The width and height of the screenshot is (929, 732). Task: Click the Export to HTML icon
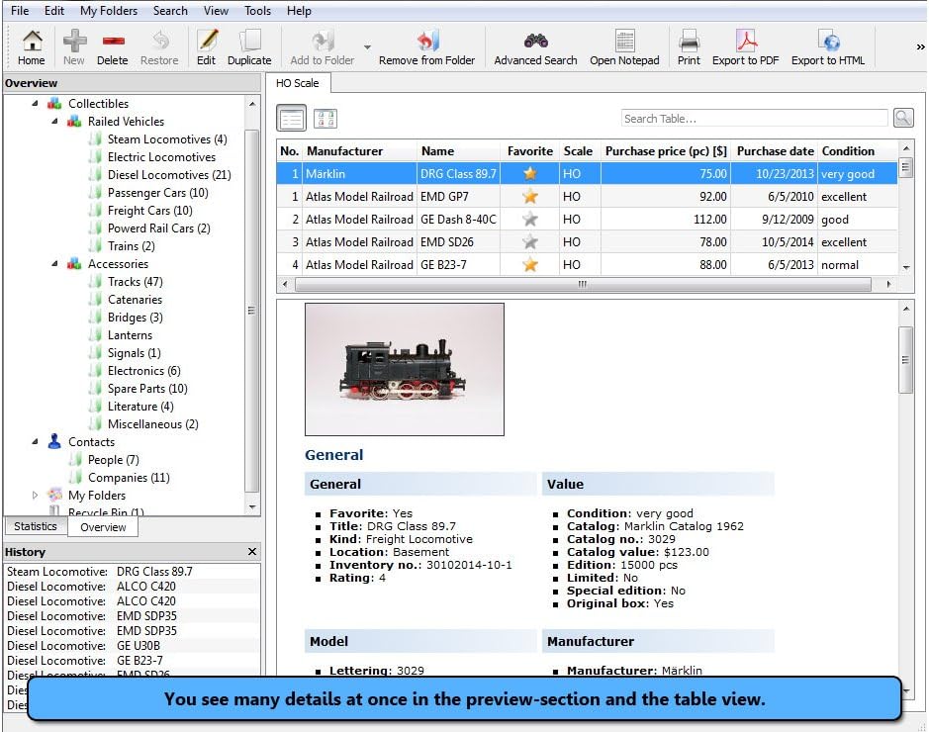coord(828,43)
